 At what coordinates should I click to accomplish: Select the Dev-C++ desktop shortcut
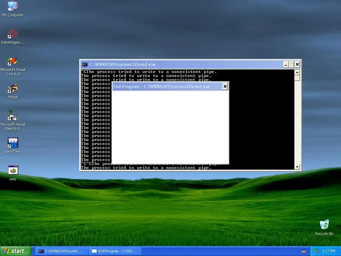tap(13, 145)
